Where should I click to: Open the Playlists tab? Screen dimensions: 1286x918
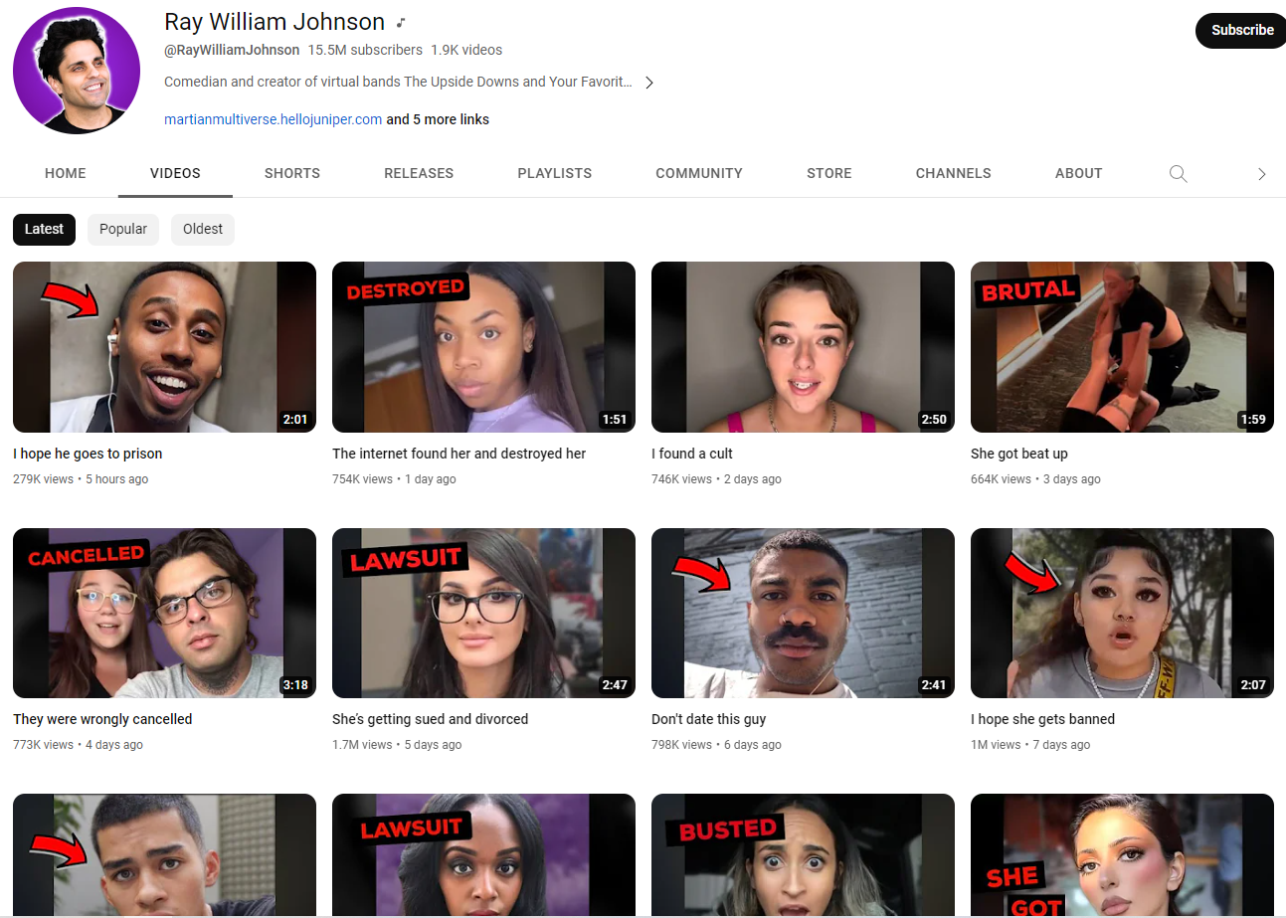tap(555, 173)
